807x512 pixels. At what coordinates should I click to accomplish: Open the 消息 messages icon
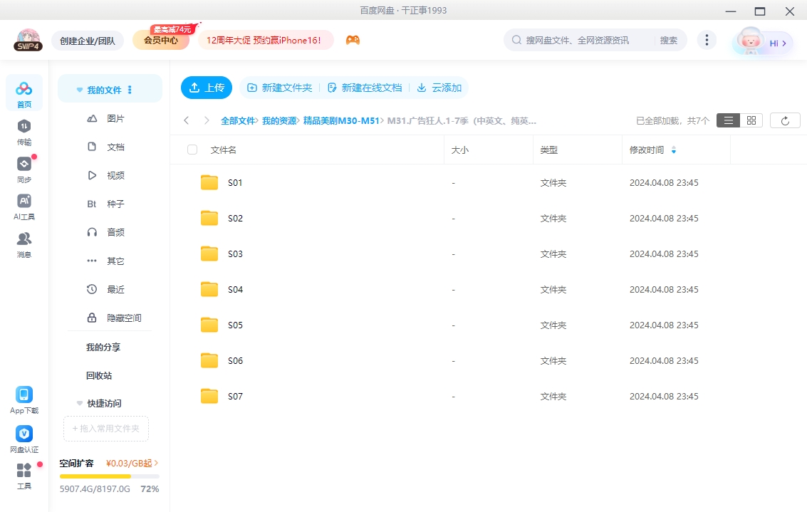click(x=24, y=239)
